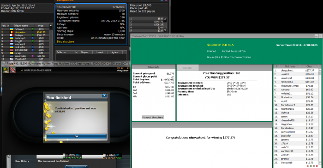Select TurtlePower2 row in lobby ranking

coord(296,105)
